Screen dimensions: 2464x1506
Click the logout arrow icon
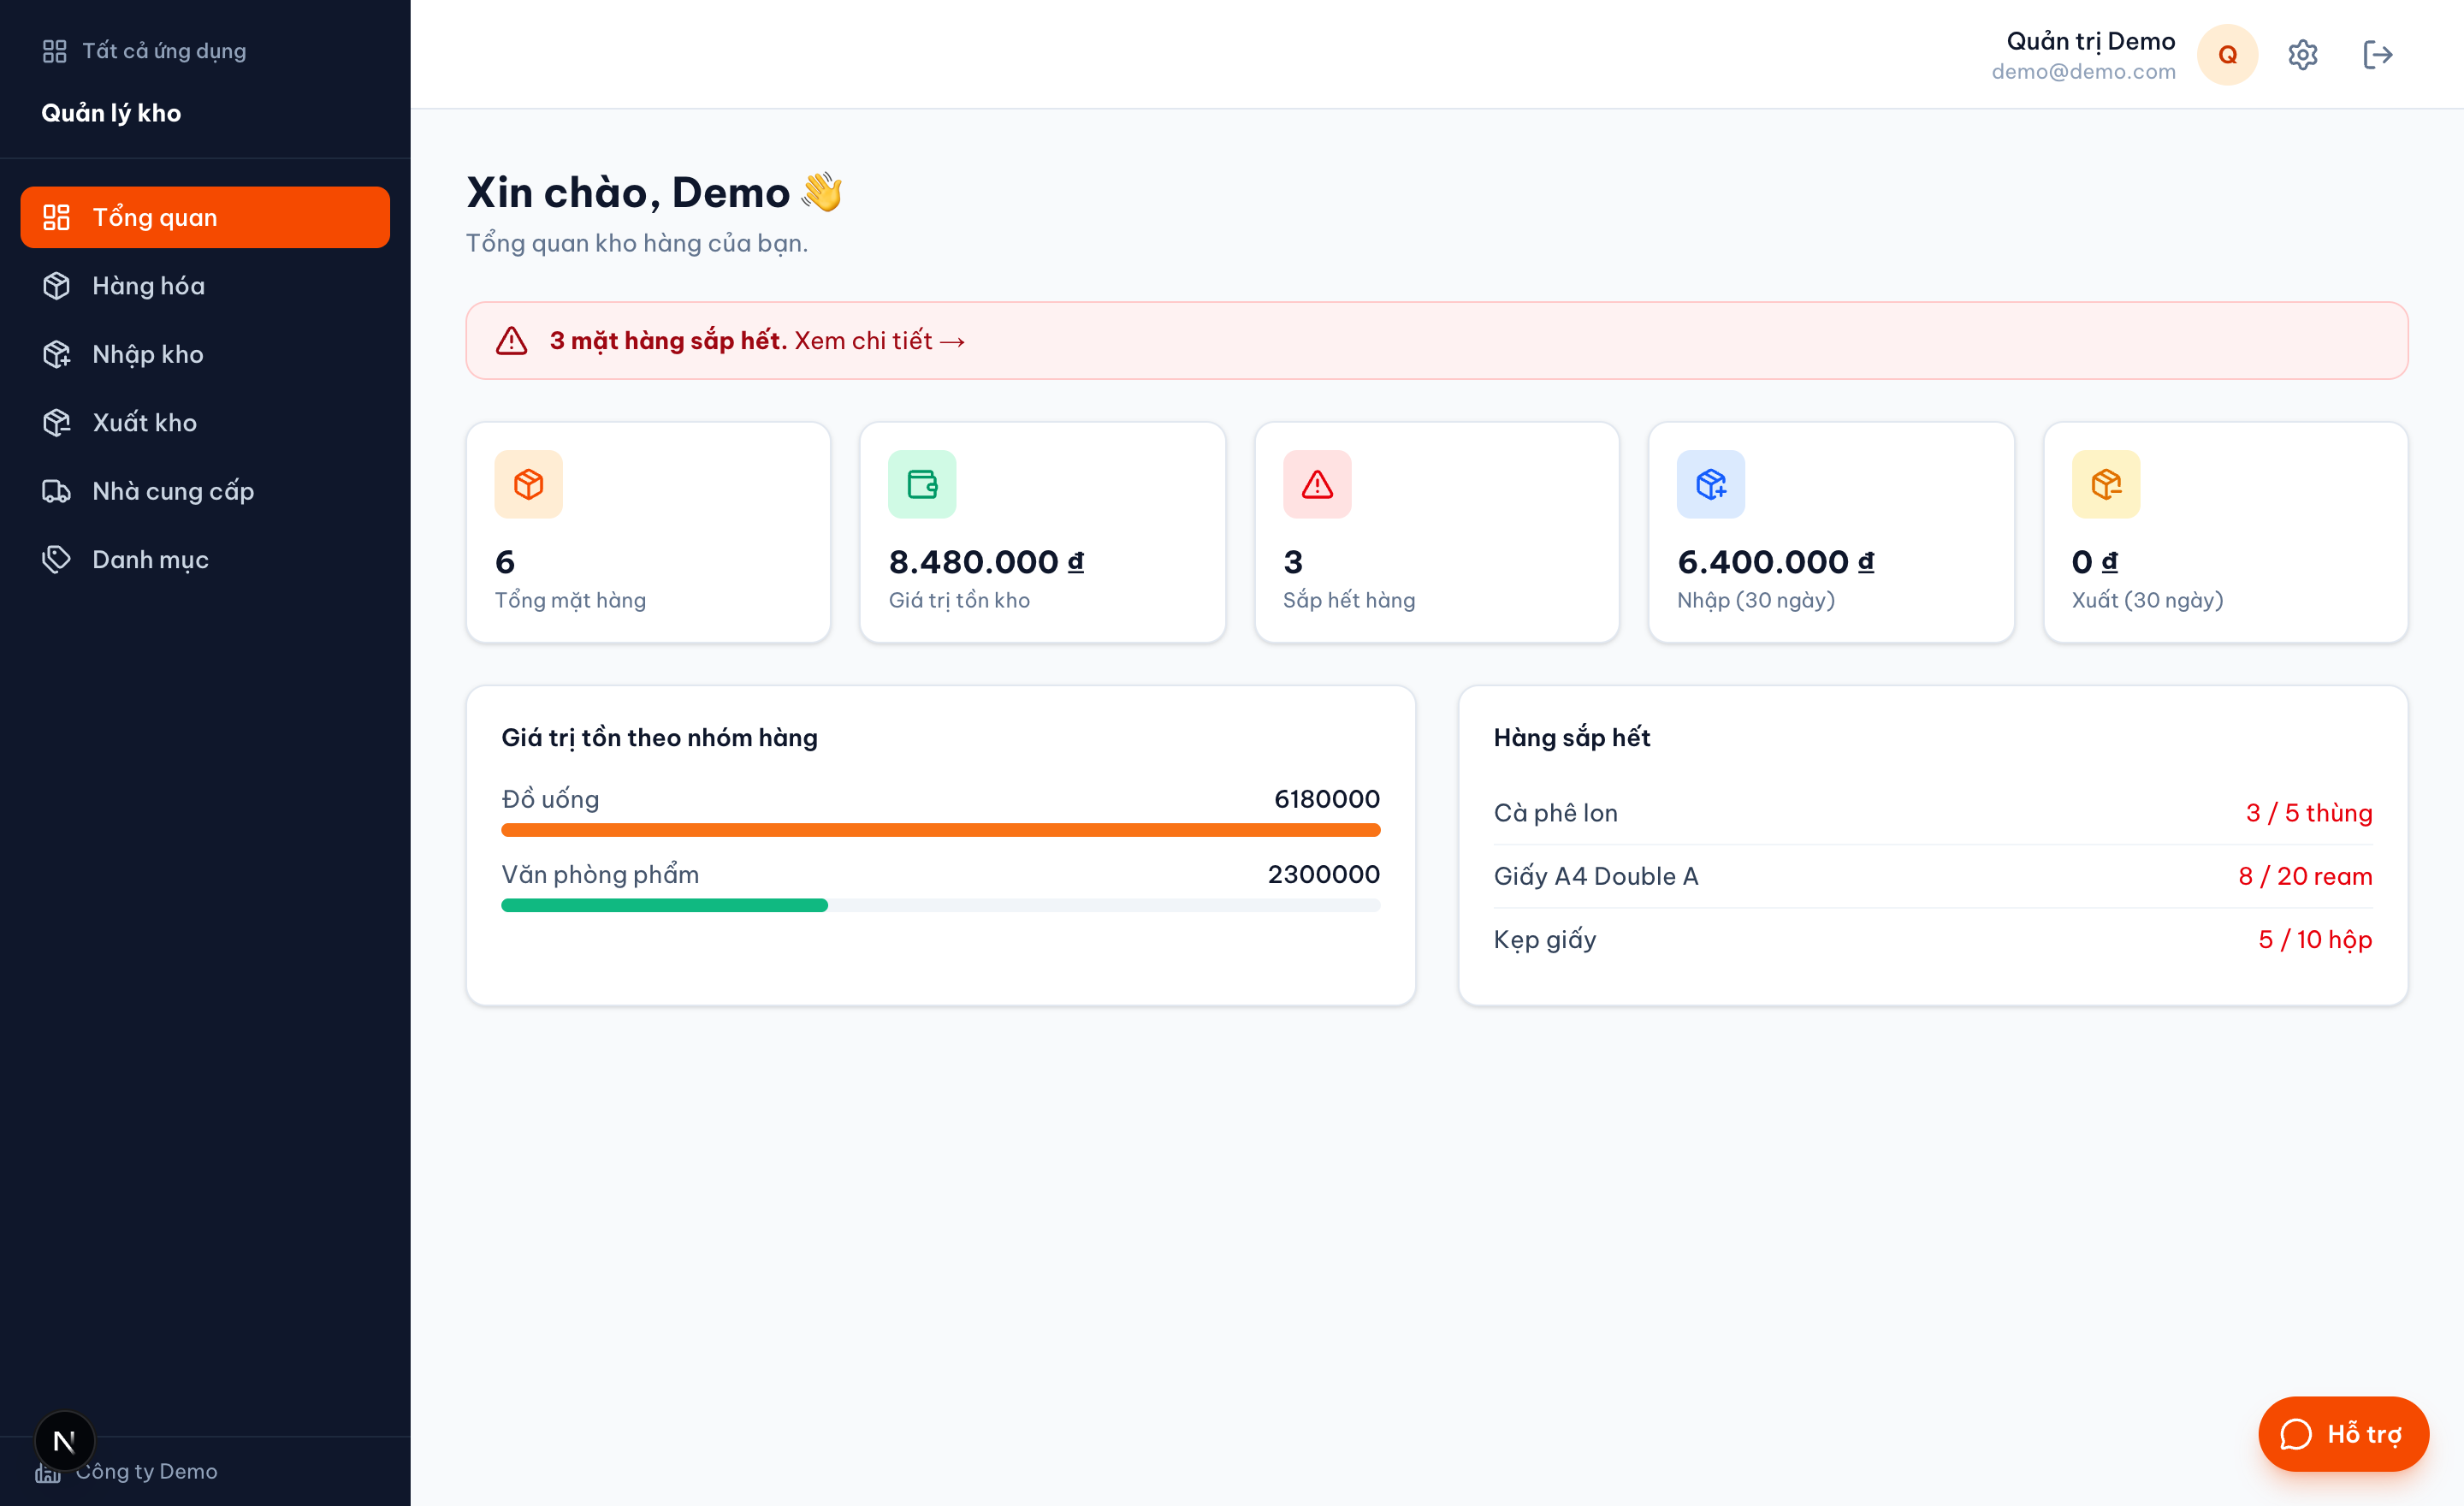click(2377, 55)
